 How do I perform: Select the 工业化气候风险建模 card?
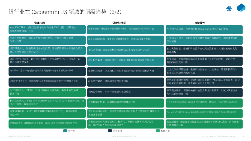pyautogui.click(x=204, y=72)
